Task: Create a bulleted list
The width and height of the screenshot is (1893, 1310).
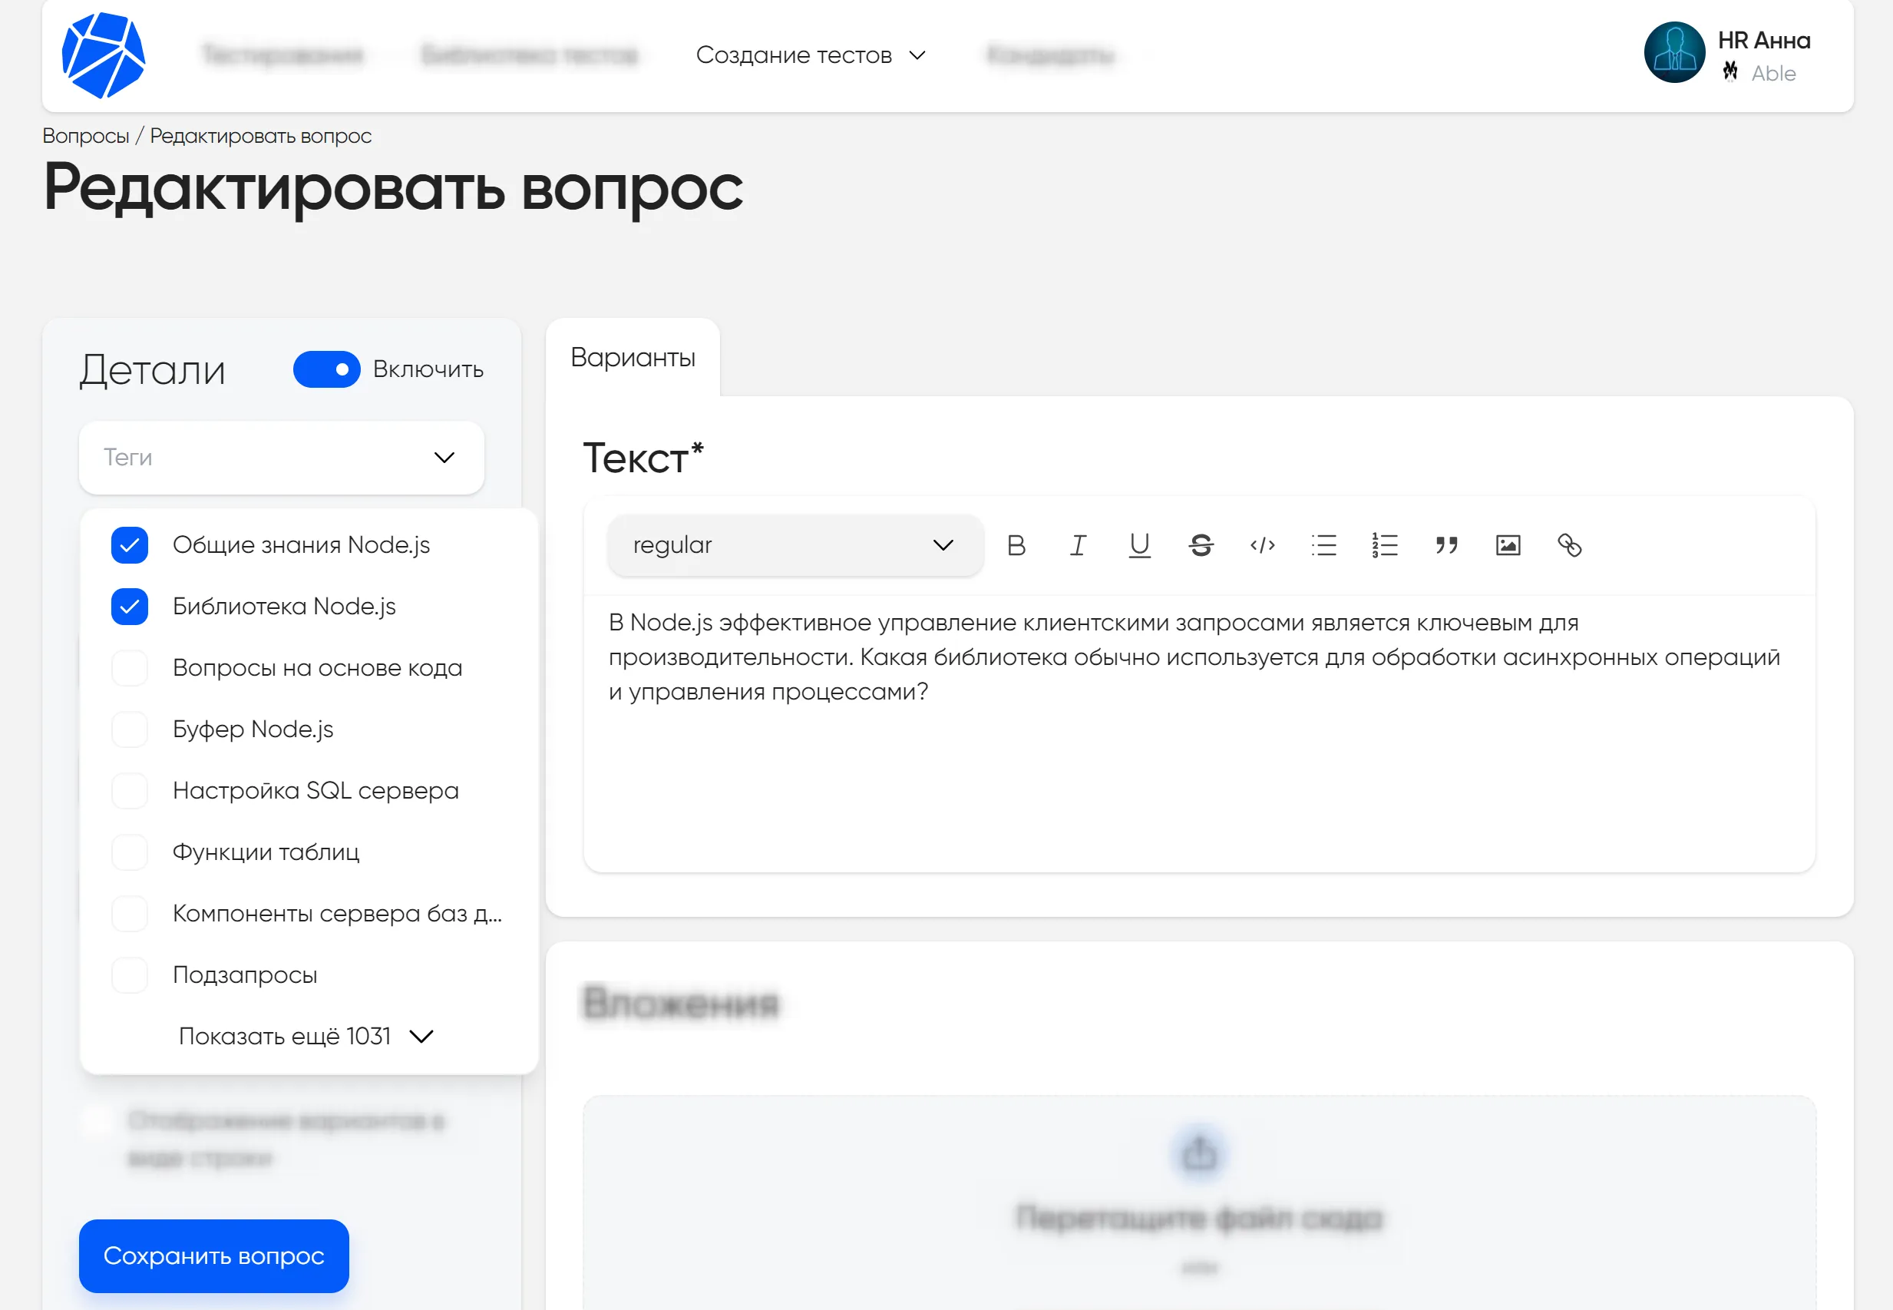Action: pos(1323,545)
